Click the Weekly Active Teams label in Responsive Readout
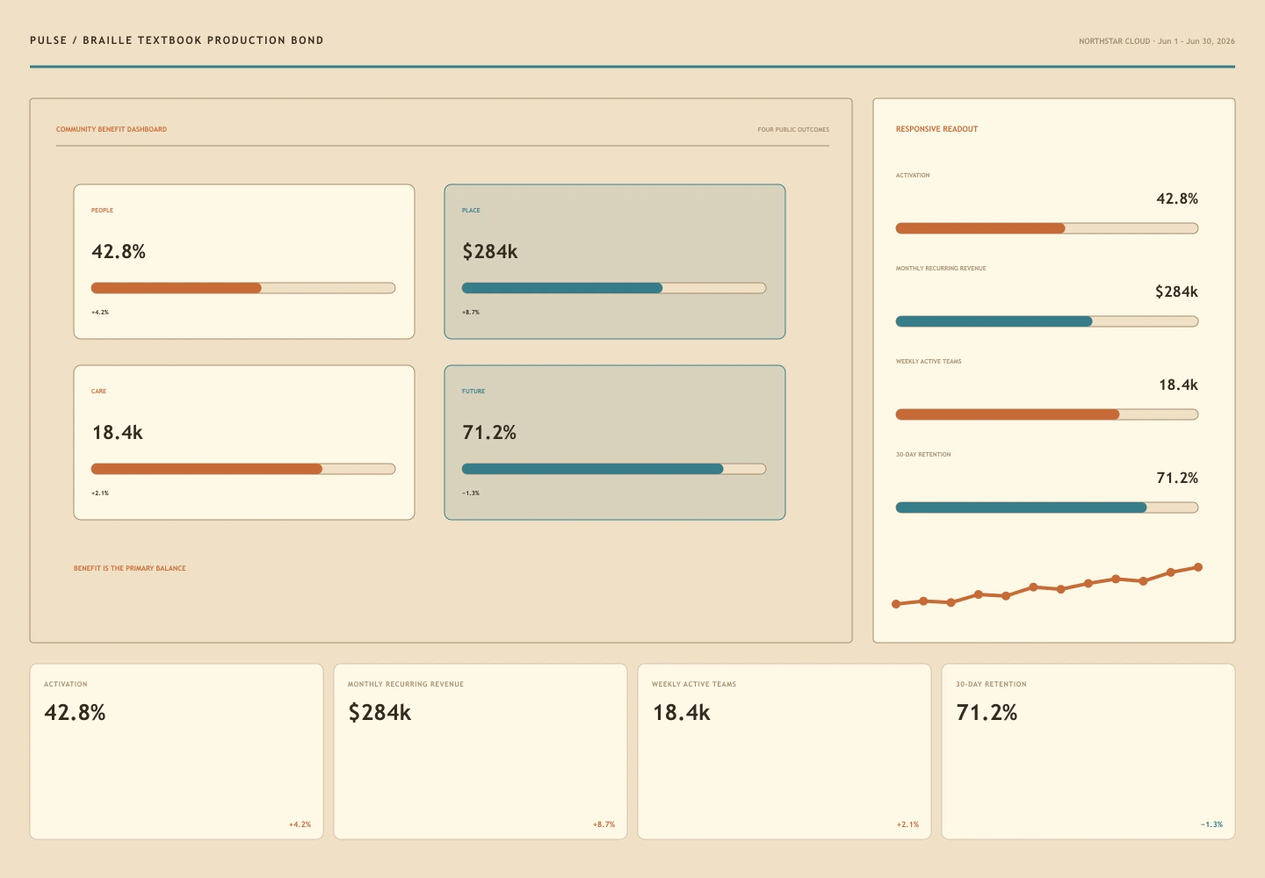The width and height of the screenshot is (1265, 878). [929, 362]
